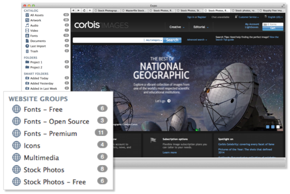Switch to the Masterfile Stock tab
Screen dimensions: 290x194
coord(134,10)
